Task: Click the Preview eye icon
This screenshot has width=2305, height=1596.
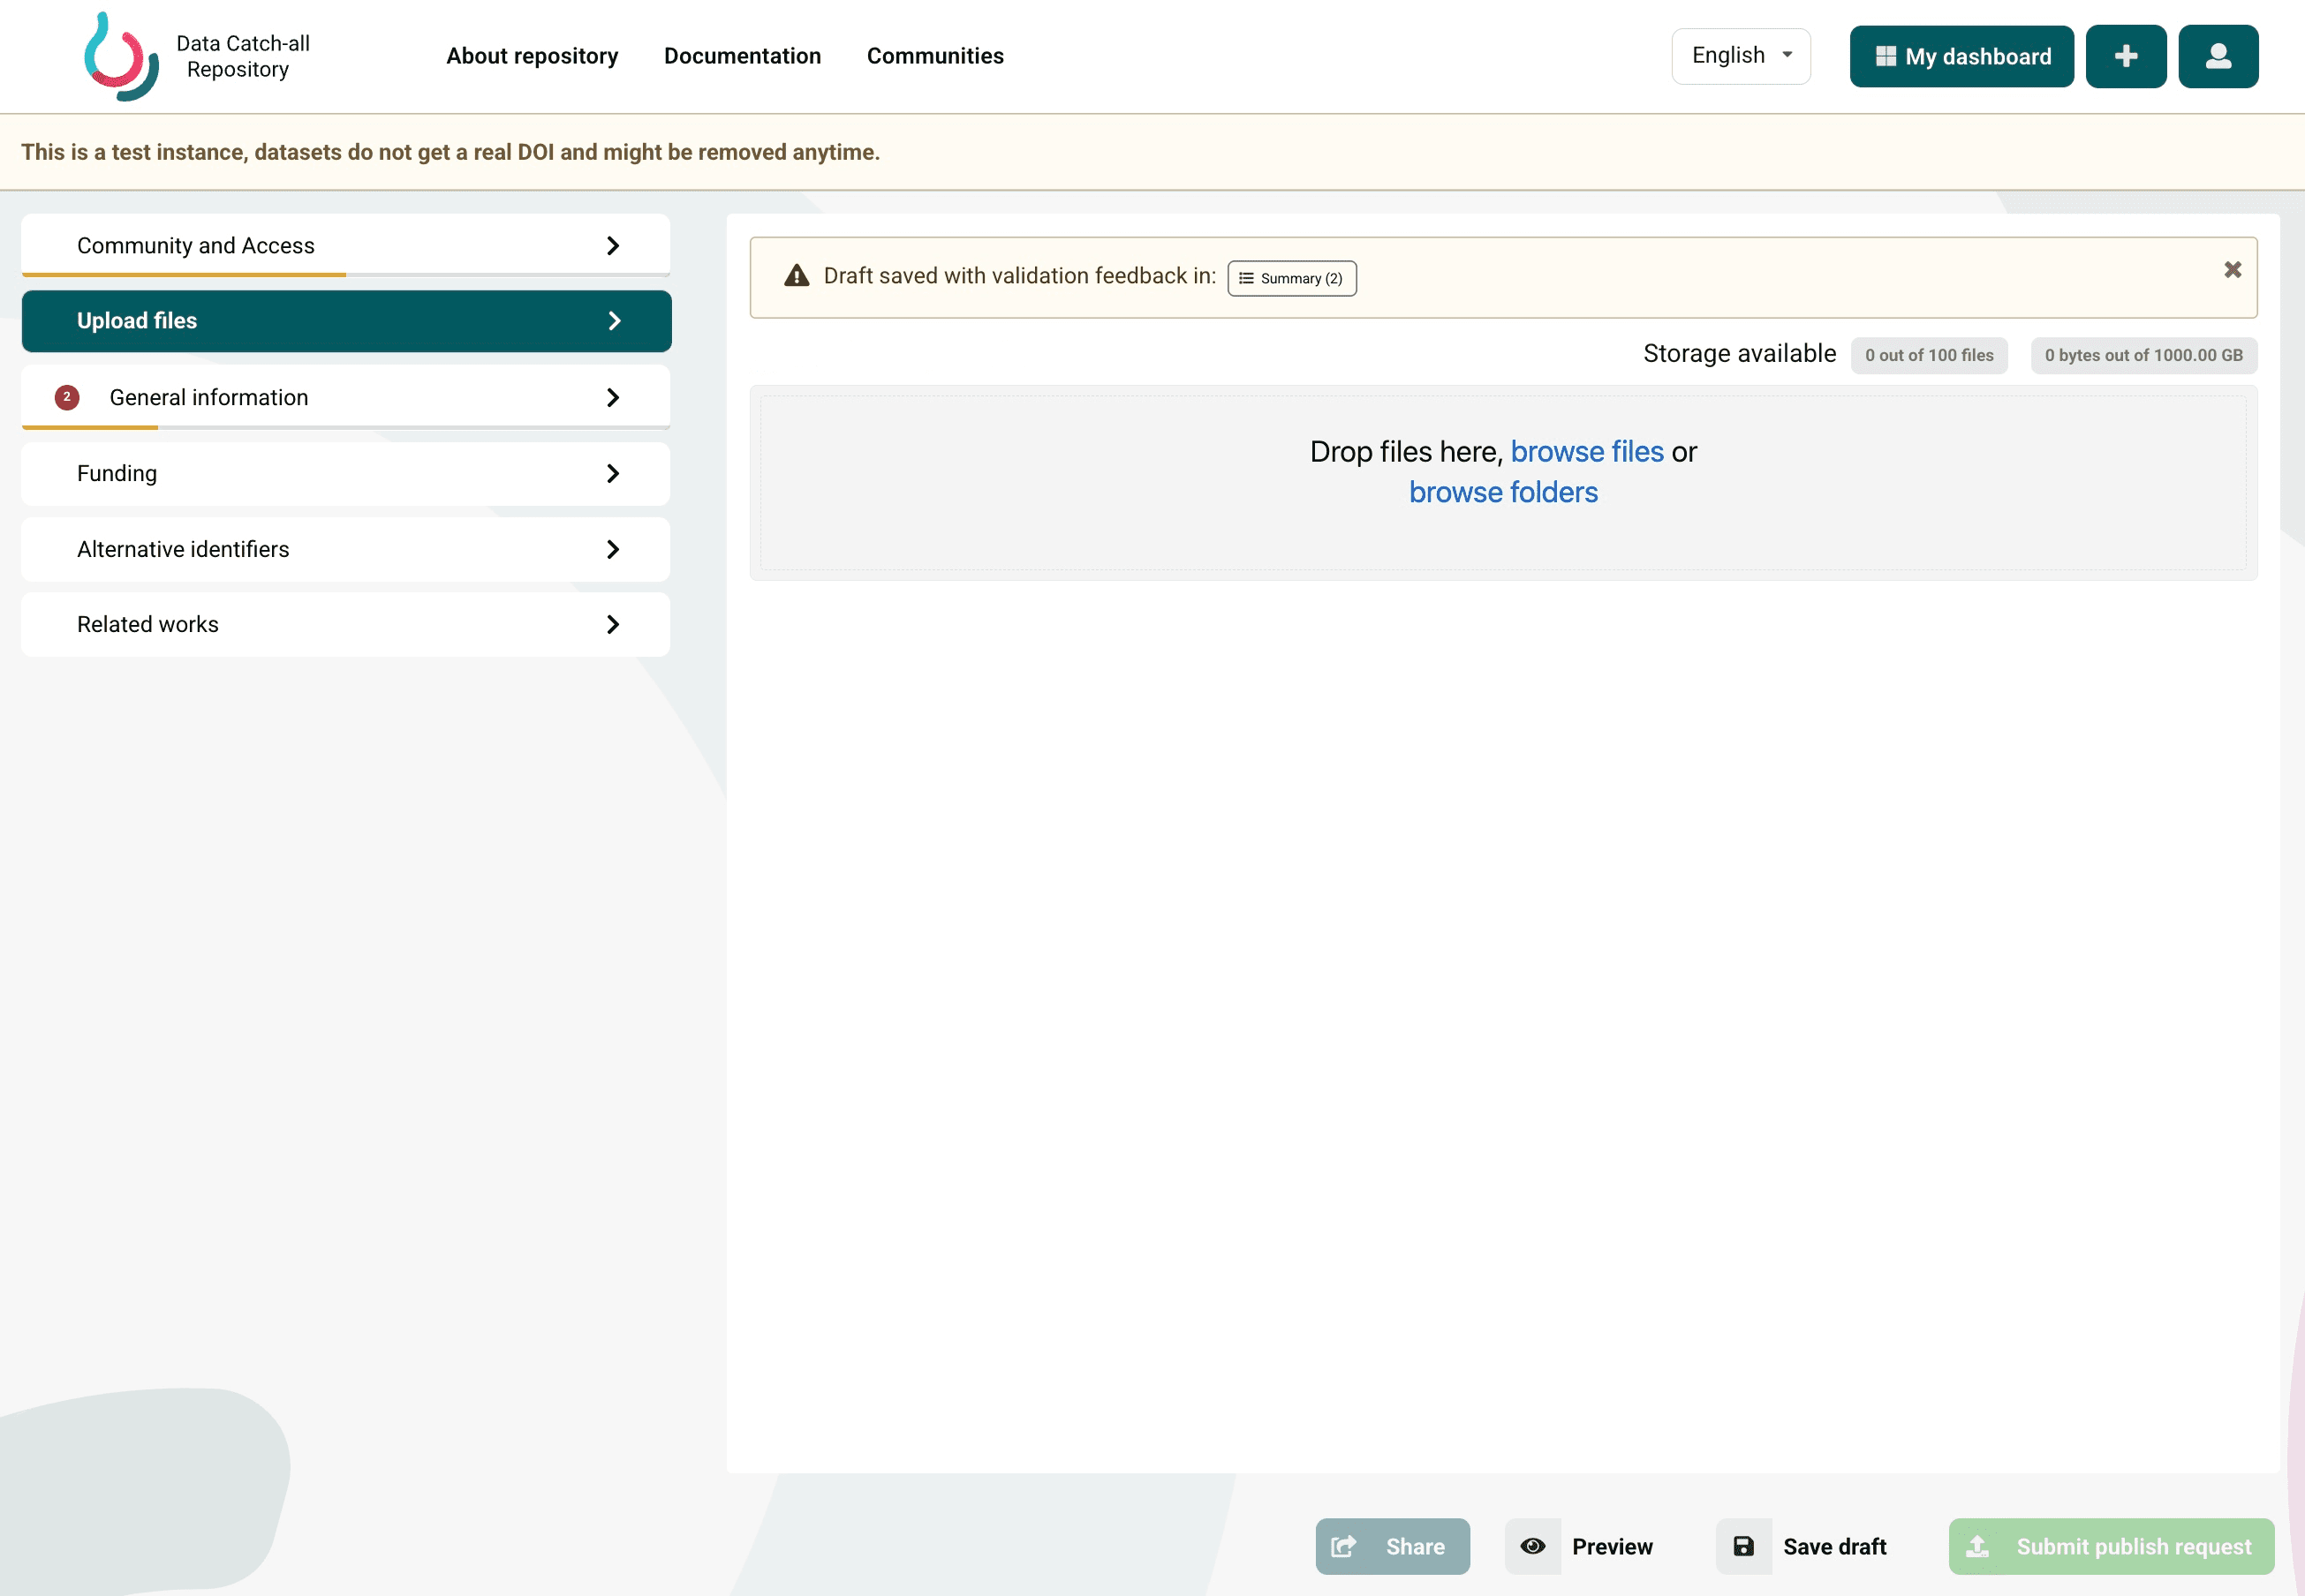Action: coord(1532,1546)
